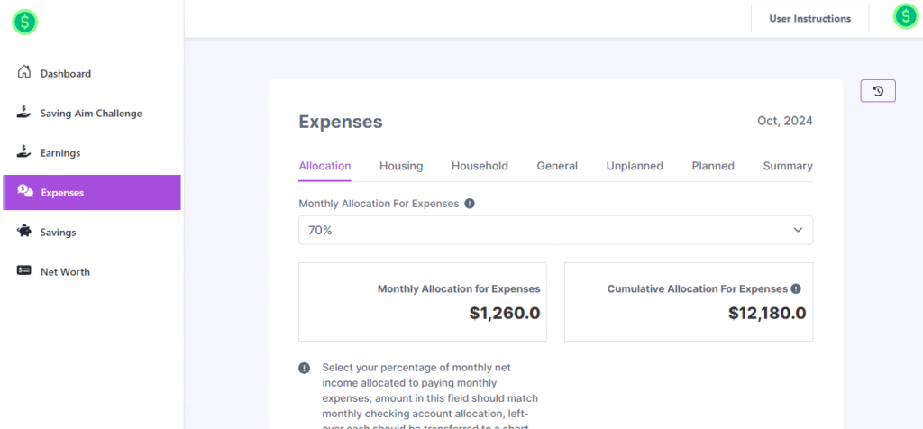Click info icon beside Cumulative Allocation

click(x=796, y=289)
